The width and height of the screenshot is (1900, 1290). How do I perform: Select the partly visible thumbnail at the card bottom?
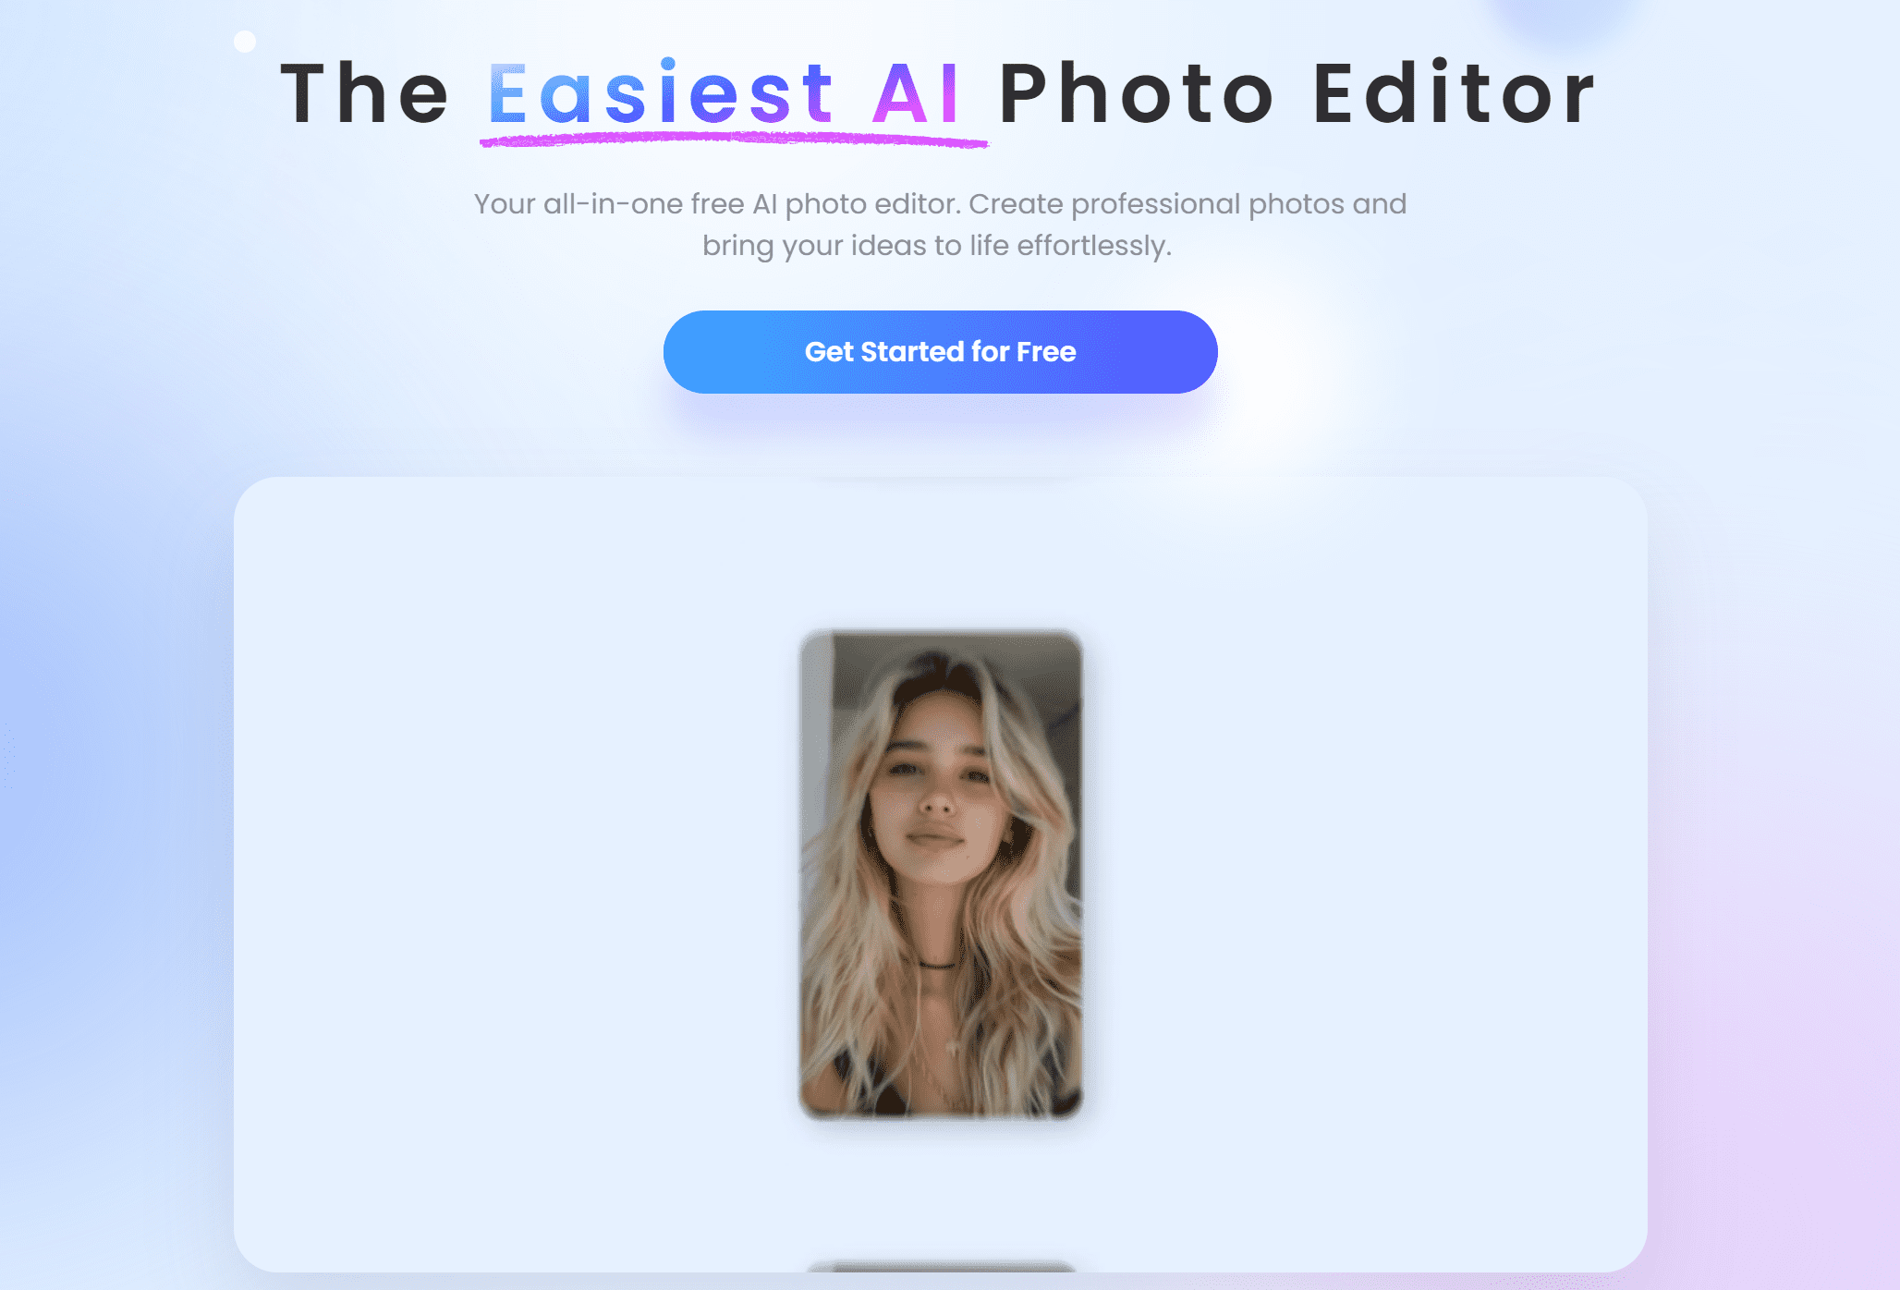941,1266
